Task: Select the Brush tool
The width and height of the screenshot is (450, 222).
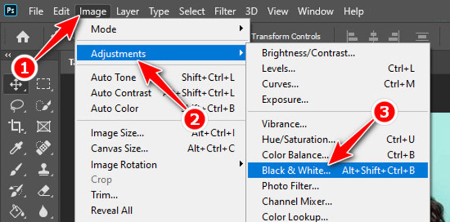Action: 15,170
